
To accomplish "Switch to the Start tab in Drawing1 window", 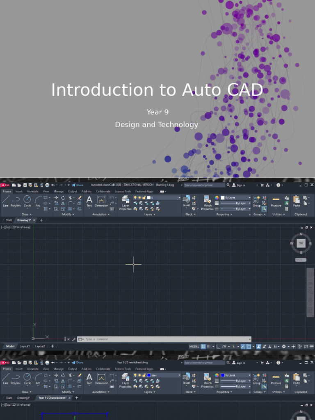I will click(9, 220).
